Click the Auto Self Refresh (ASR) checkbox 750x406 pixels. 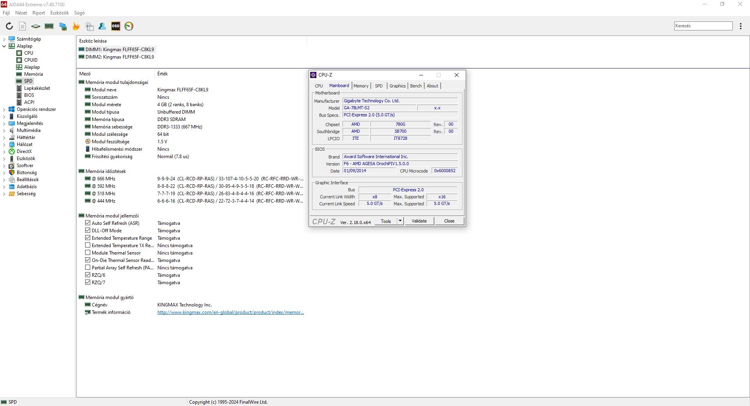87,223
